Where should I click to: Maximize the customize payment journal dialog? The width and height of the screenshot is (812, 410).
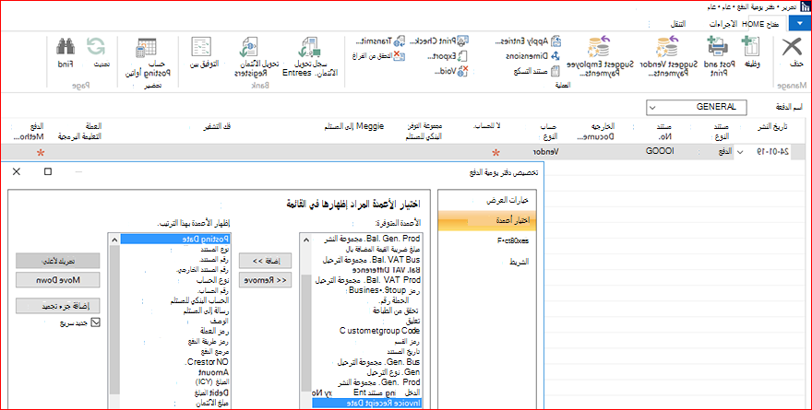(48, 171)
